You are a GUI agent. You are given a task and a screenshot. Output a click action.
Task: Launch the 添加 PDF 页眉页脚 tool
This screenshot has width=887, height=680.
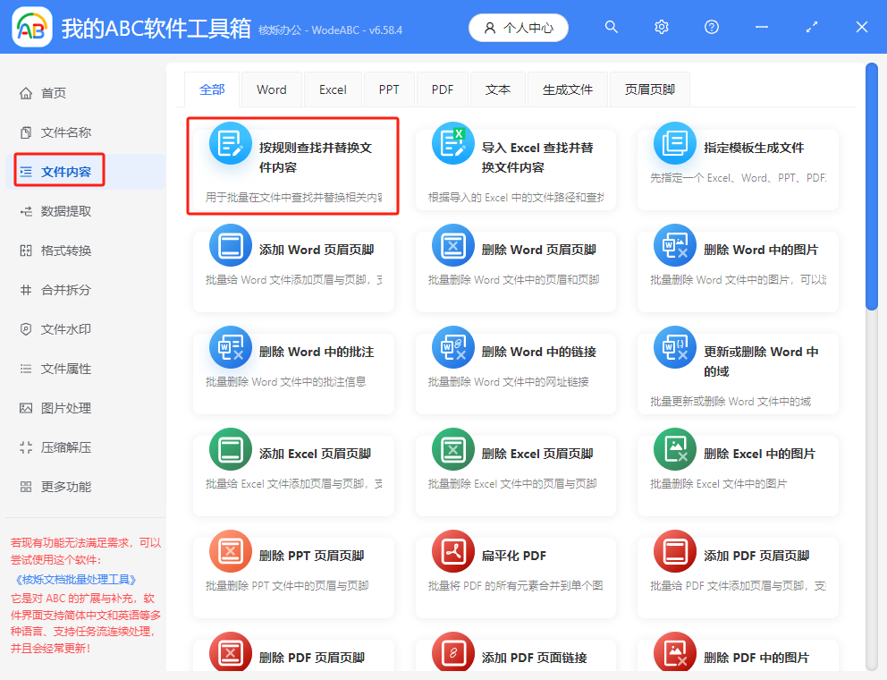point(738,577)
